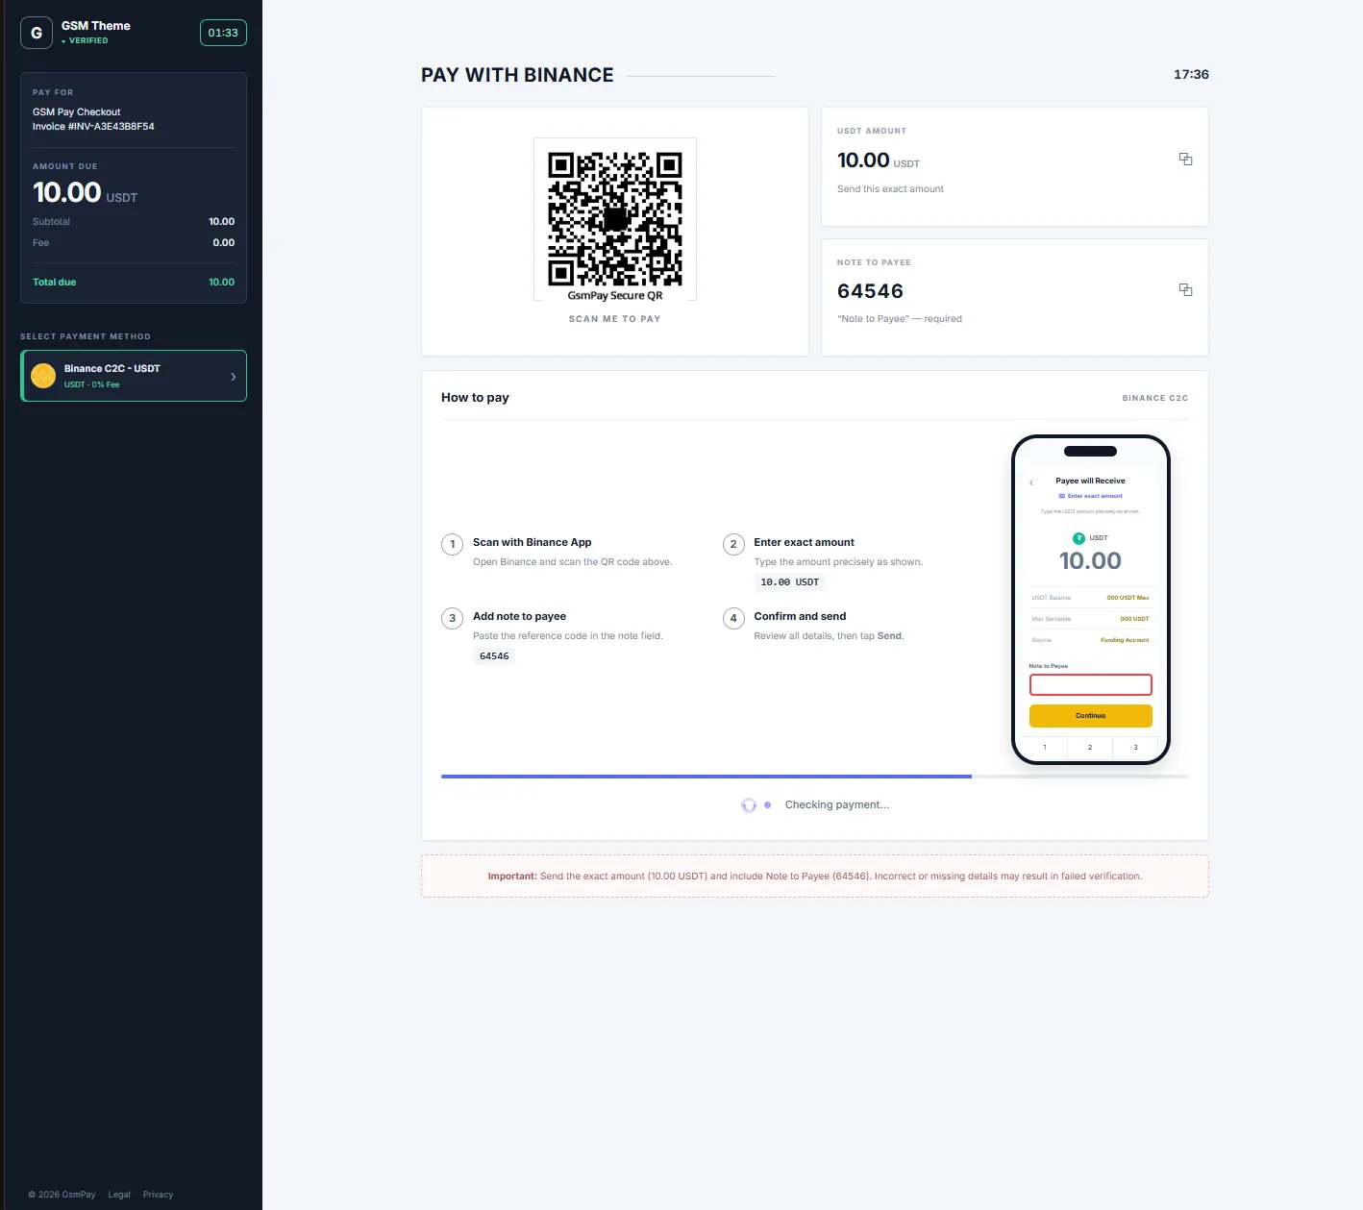The height and width of the screenshot is (1210, 1363).
Task: Click the 17:36 time at top right
Action: coord(1191,74)
